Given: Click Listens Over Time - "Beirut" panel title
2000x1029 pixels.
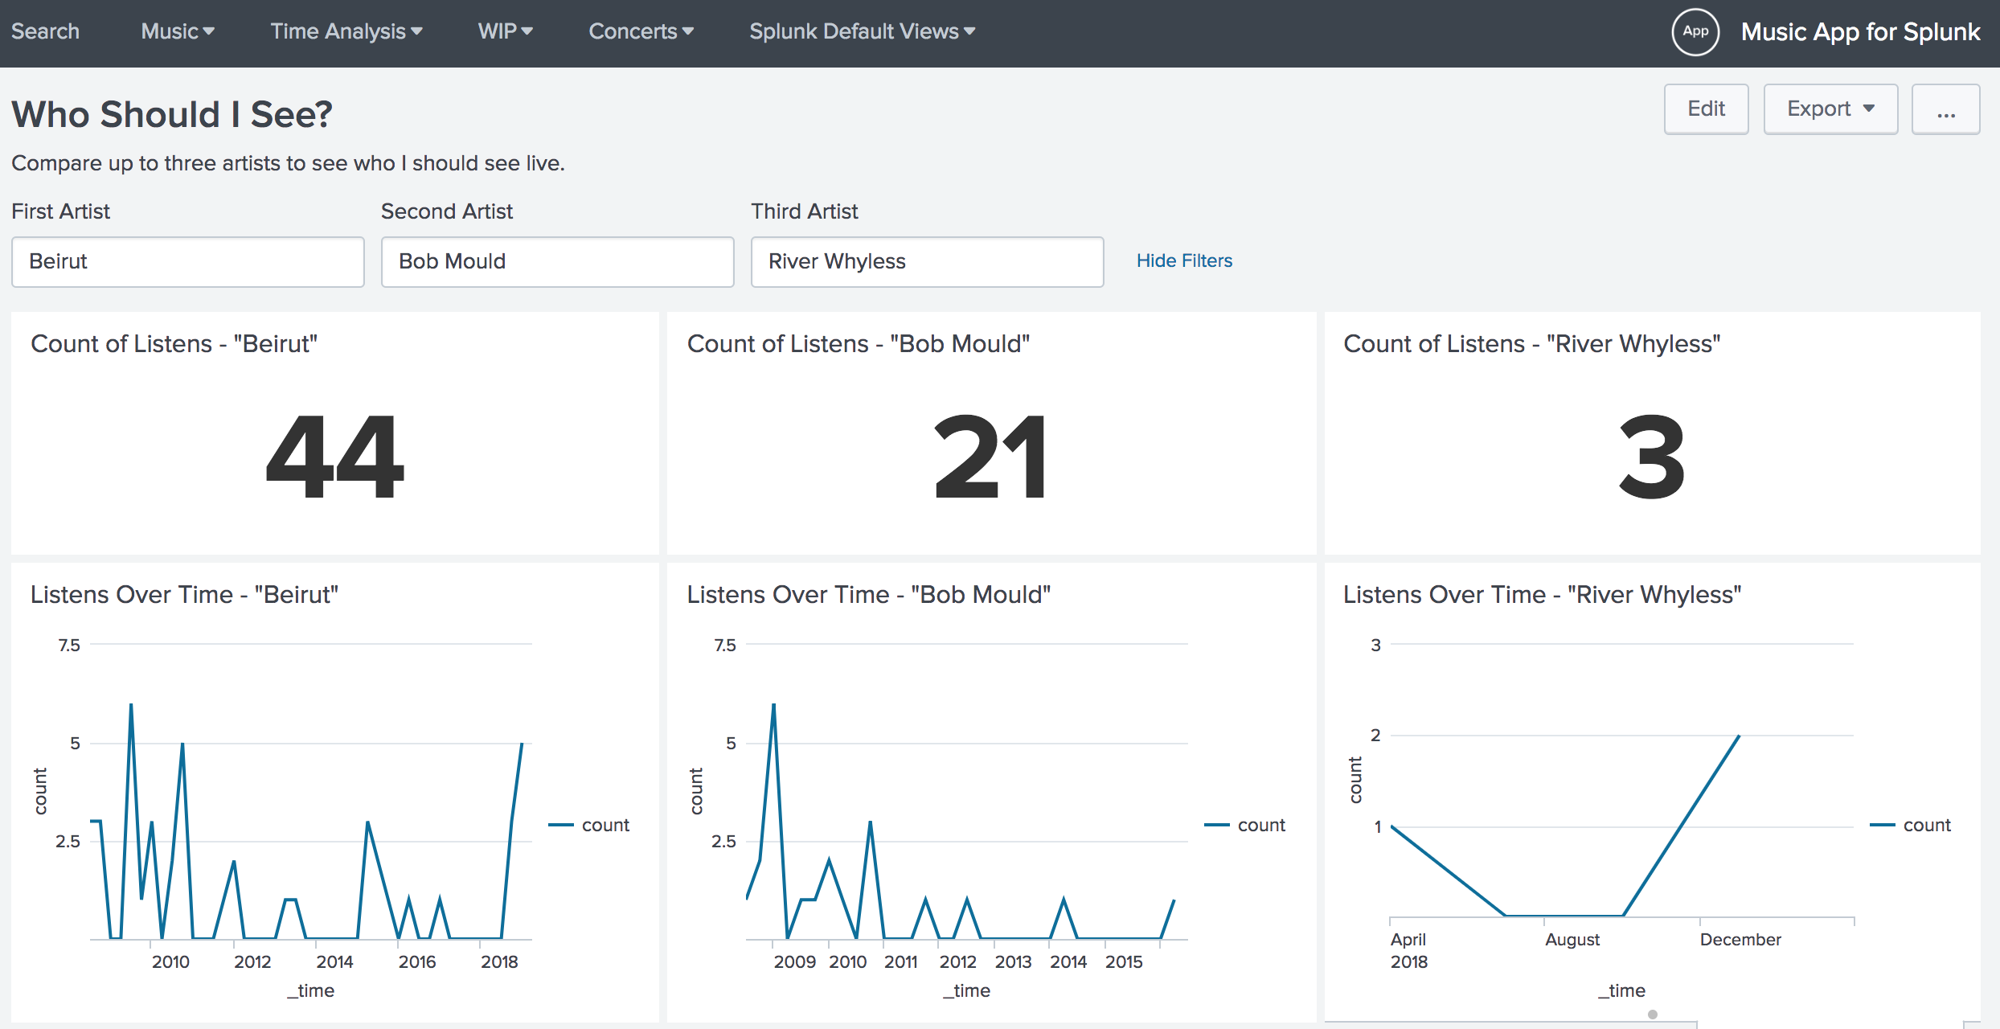Looking at the screenshot, I should [x=184, y=594].
